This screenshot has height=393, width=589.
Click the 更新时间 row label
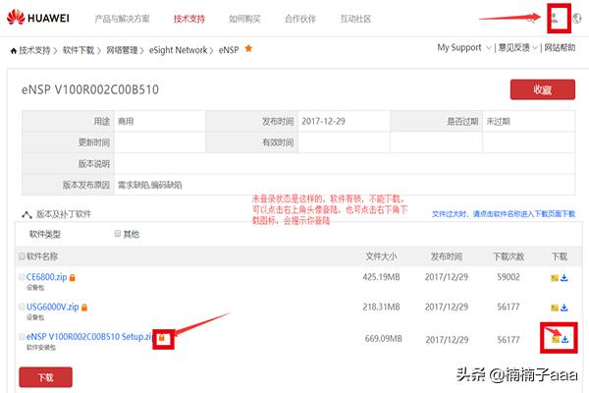tap(94, 142)
